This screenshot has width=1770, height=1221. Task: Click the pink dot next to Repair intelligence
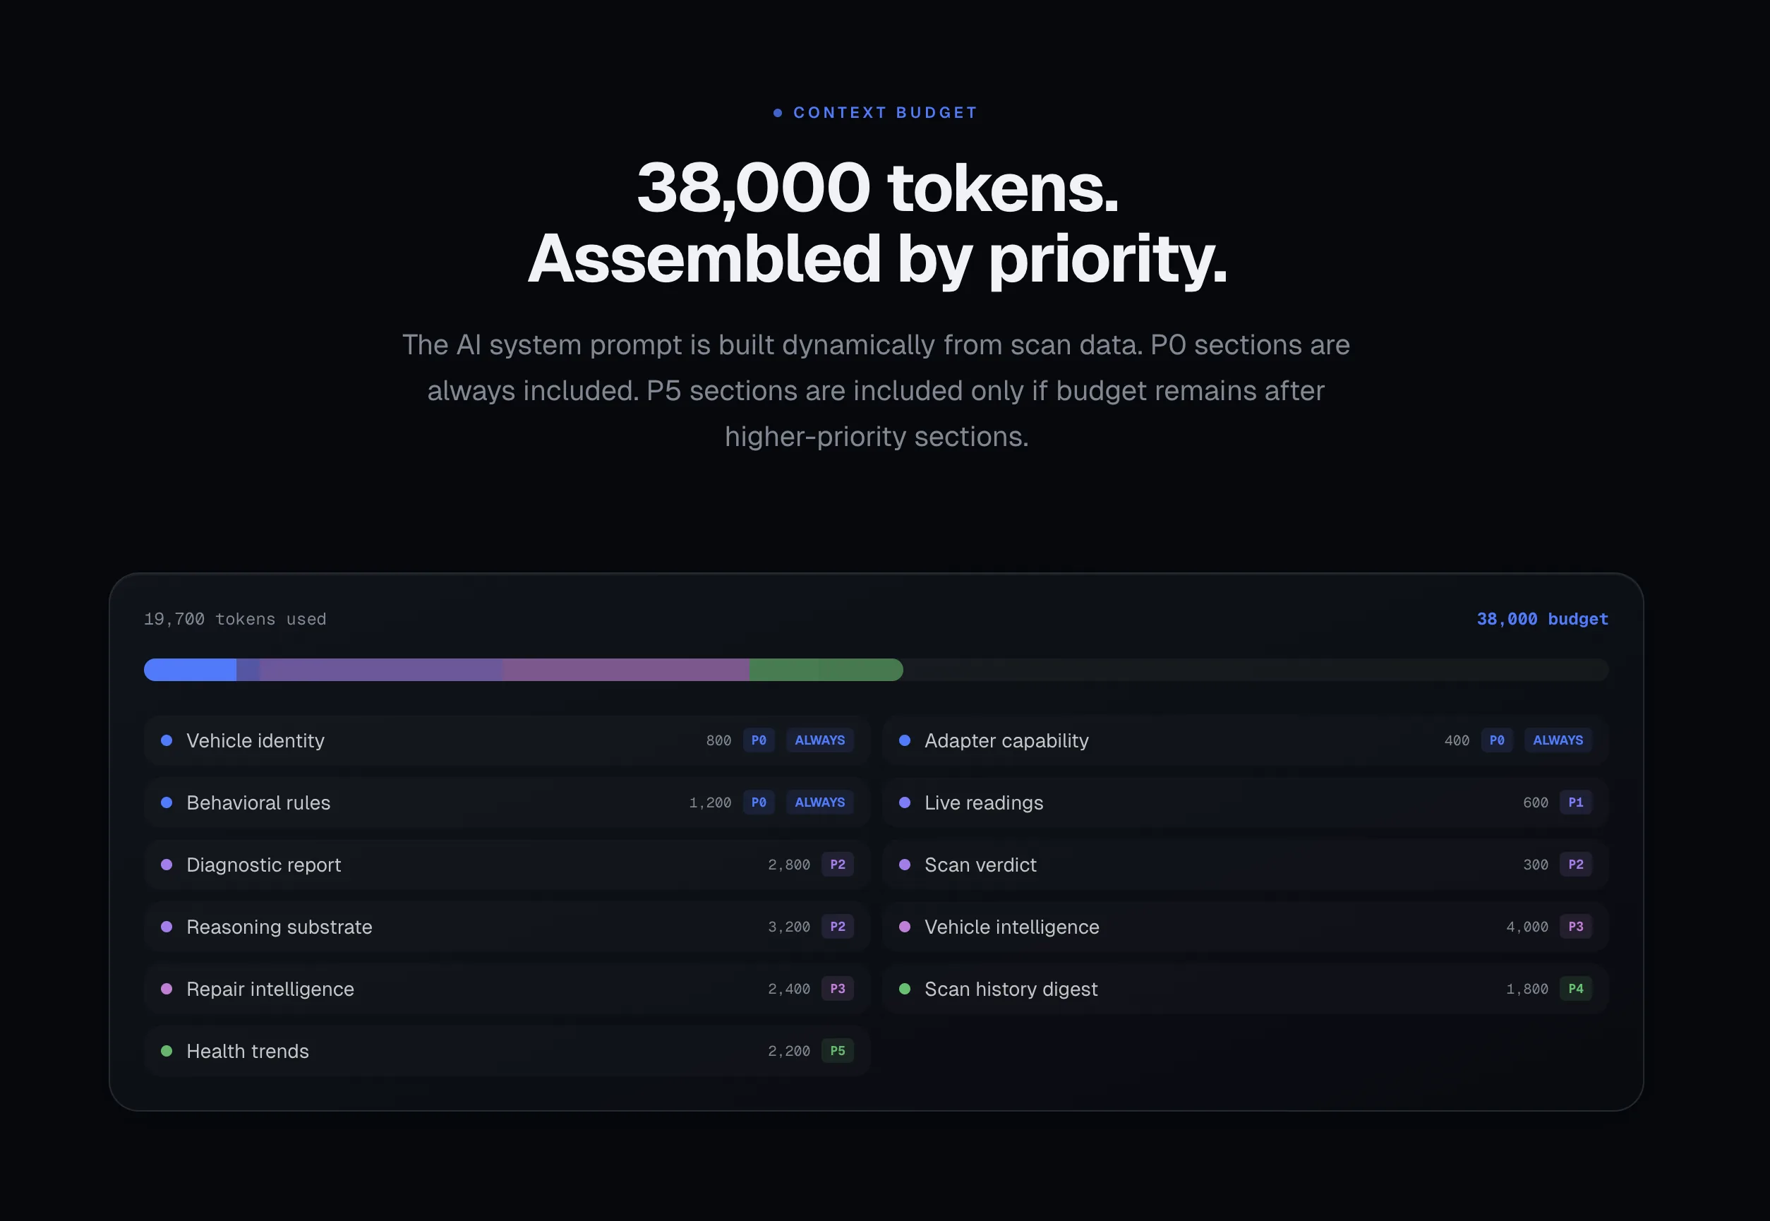click(167, 988)
